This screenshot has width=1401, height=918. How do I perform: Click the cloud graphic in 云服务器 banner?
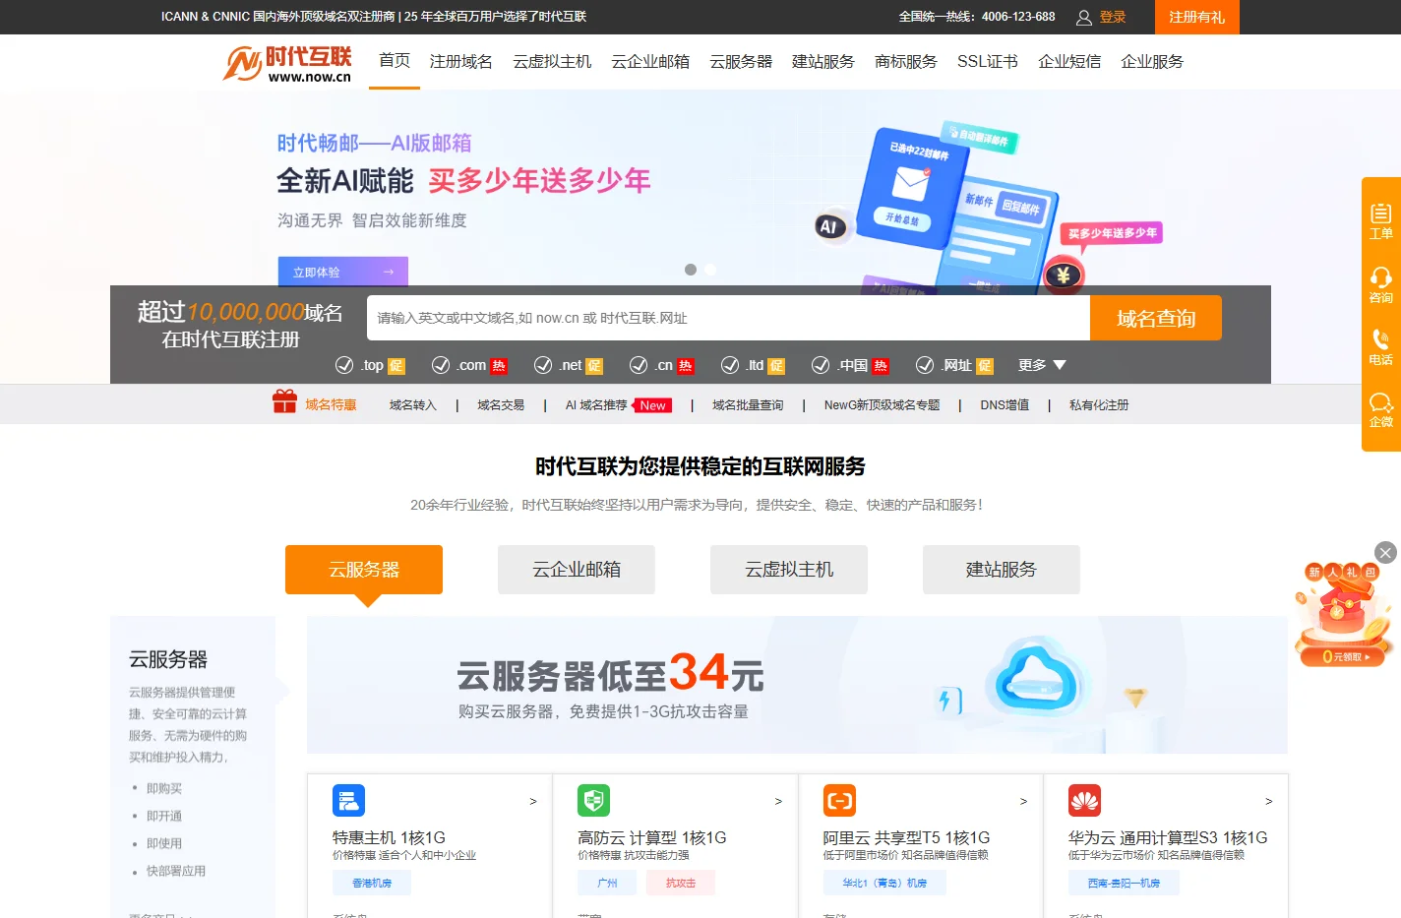tap(1036, 678)
